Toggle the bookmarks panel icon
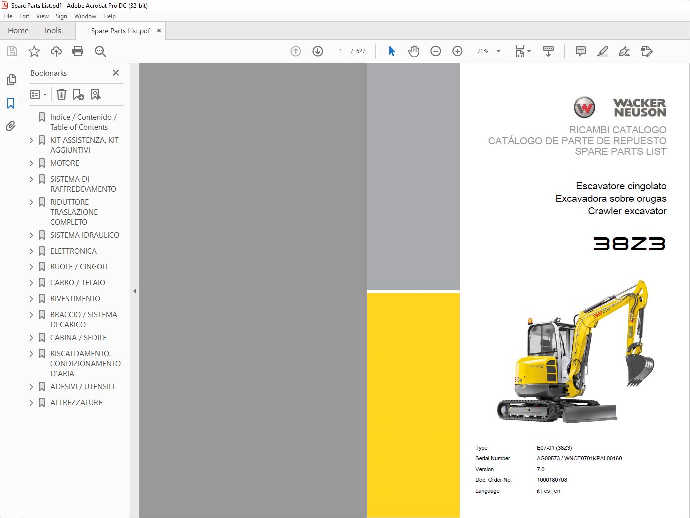 11,103
